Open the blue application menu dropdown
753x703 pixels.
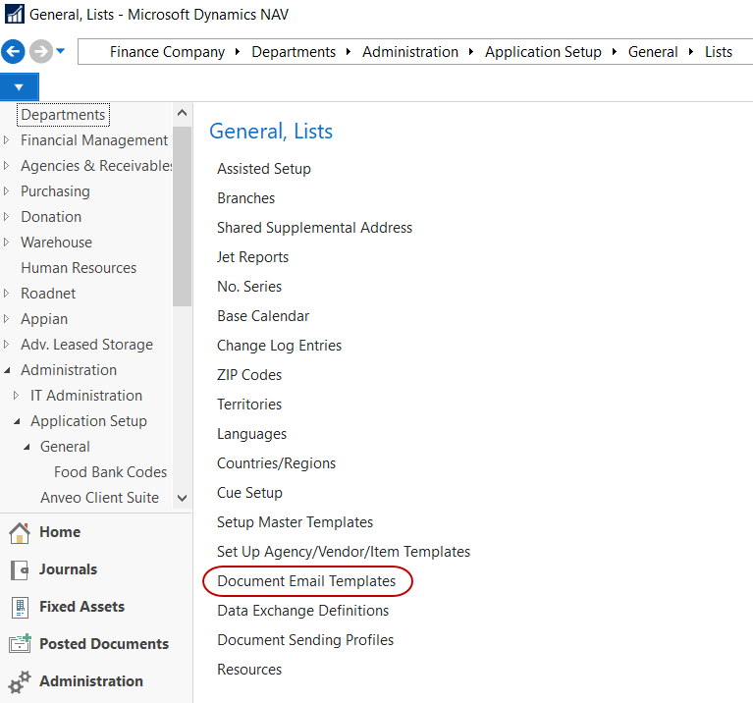[x=19, y=86]
